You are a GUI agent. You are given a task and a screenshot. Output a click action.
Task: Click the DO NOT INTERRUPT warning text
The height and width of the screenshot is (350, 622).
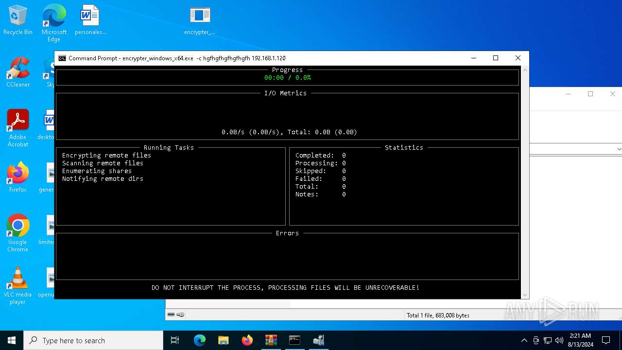tap(285, 288)
